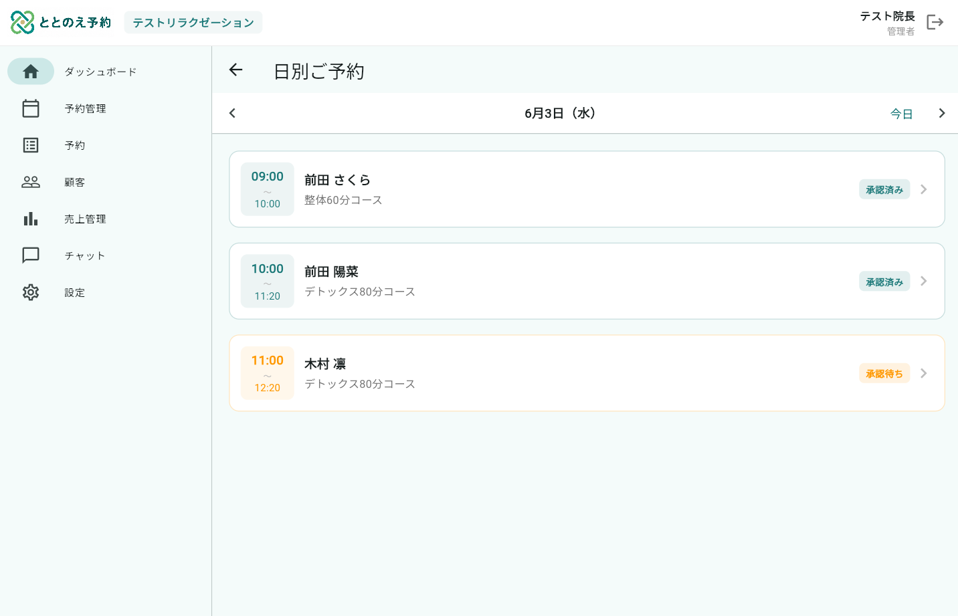Expand details chevron on 前田 陽菜 row
This screenshot has height=616, width=958.
click(x=924, y=281)
